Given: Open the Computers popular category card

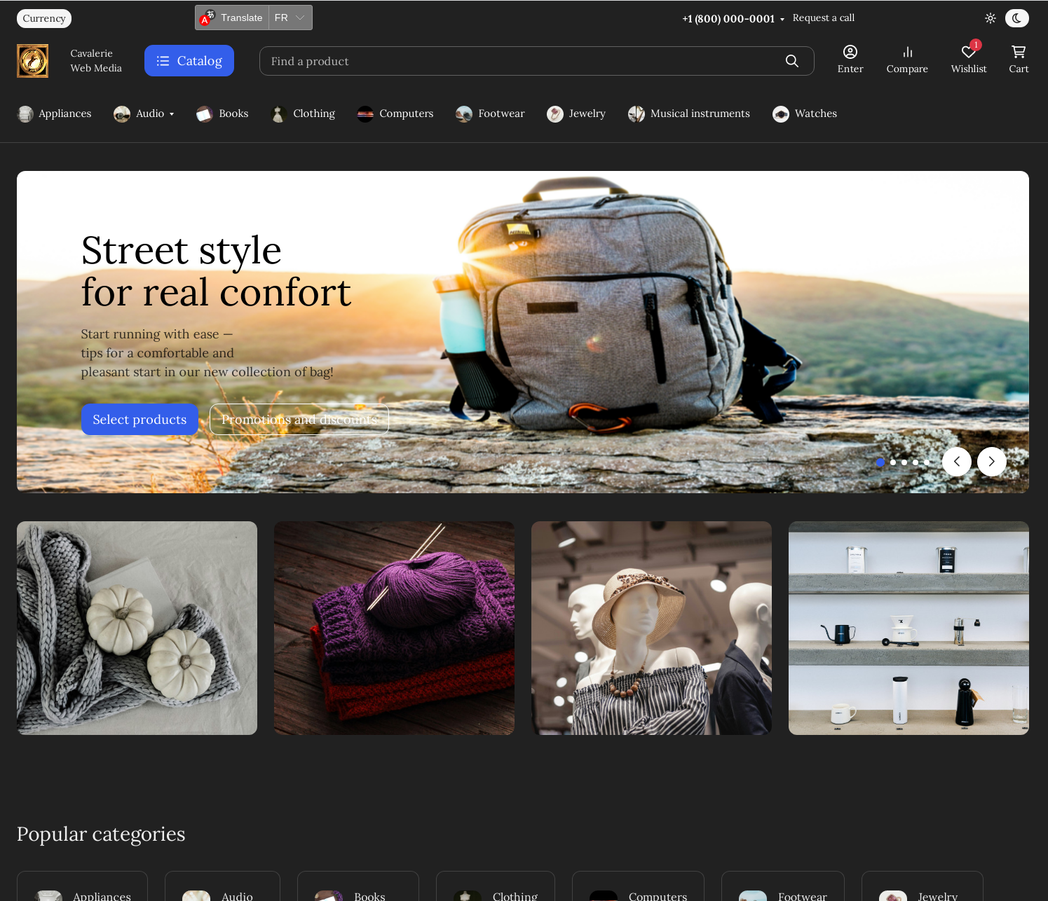Looking at the screenshot, I should [638, 886].
